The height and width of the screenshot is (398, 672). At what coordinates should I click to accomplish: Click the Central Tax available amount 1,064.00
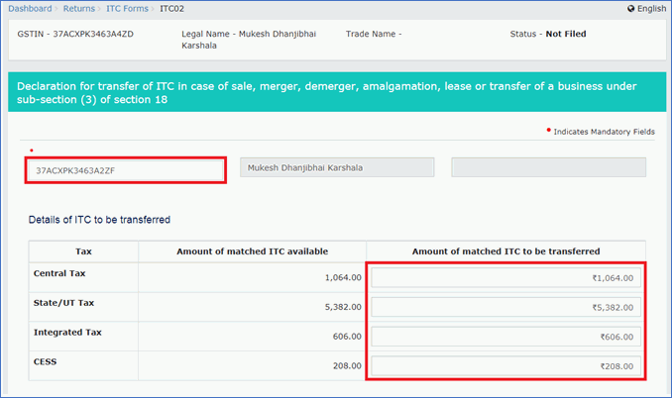click(343, 278)
